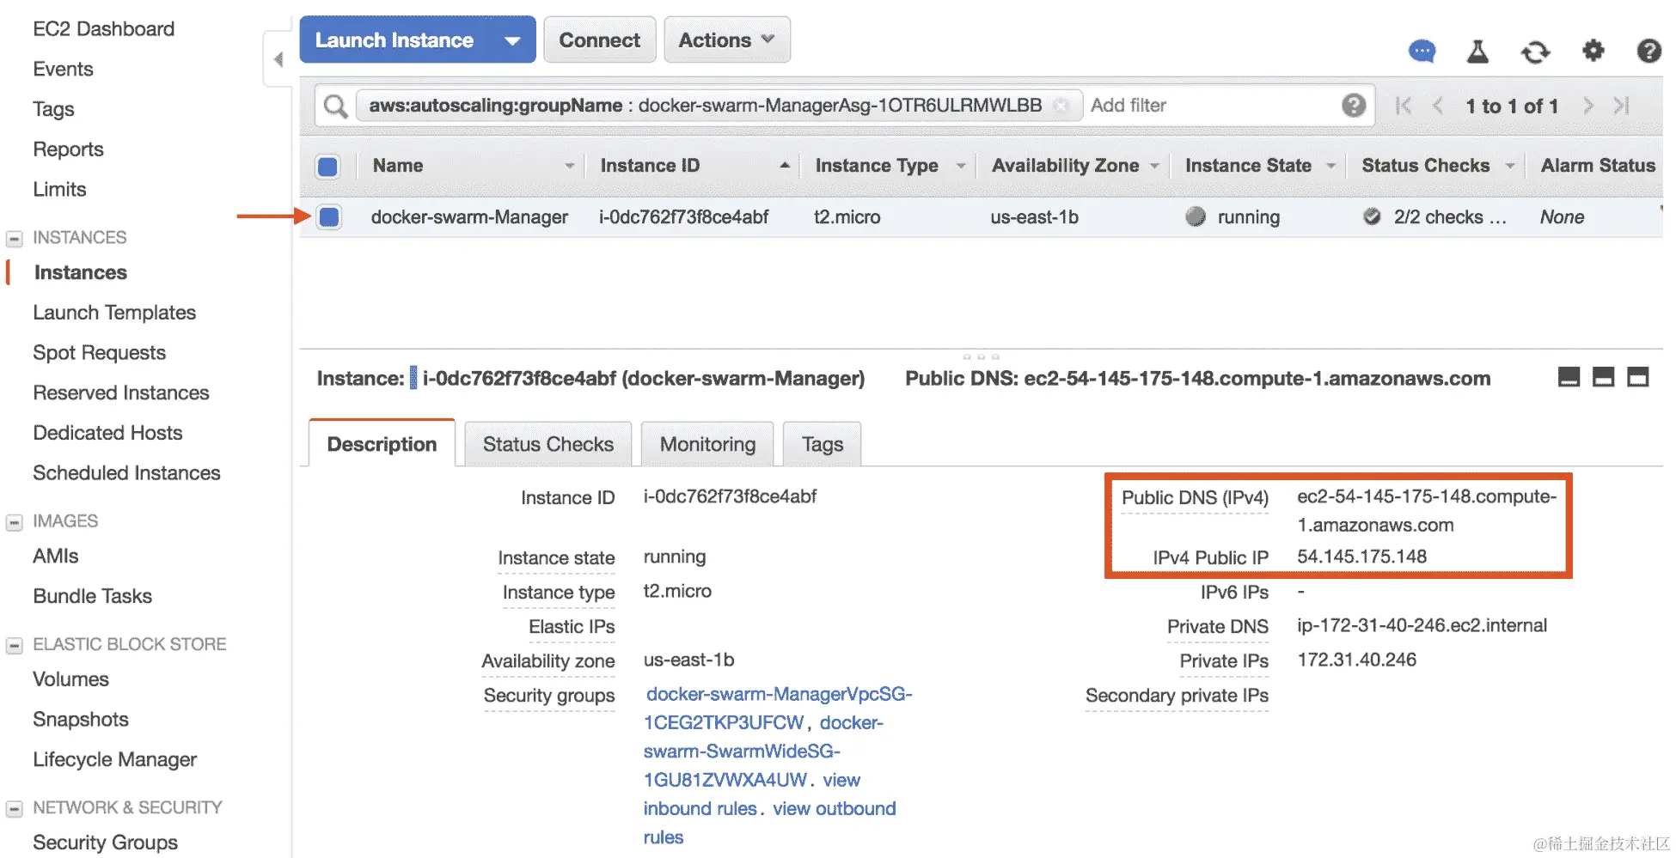Open the settings gear icon

(x=1593, y=51)
